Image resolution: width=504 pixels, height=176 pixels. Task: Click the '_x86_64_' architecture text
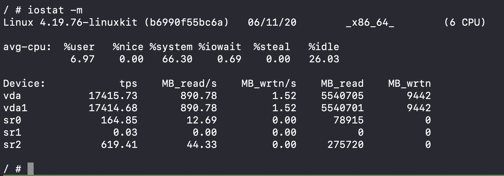pyautogui.click(x=370, y=22)
